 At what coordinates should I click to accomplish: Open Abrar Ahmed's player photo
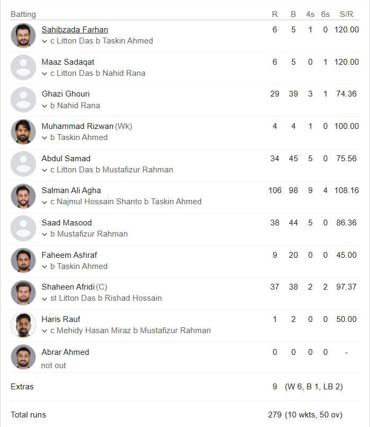(23, 357)
